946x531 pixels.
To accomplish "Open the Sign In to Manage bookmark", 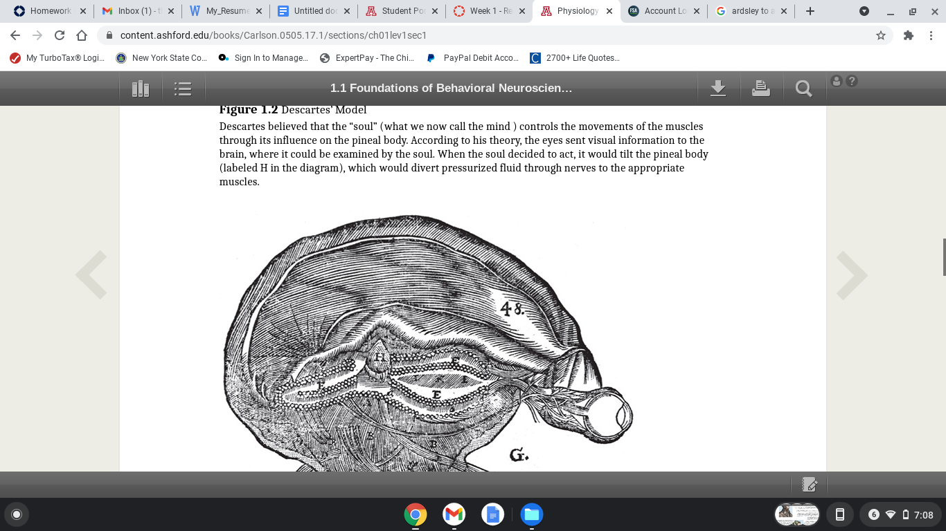I will click(263, 58).
